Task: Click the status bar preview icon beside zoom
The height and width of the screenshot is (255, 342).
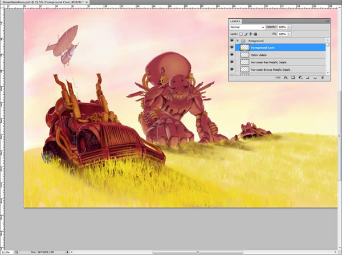Action: coord(17,252)
